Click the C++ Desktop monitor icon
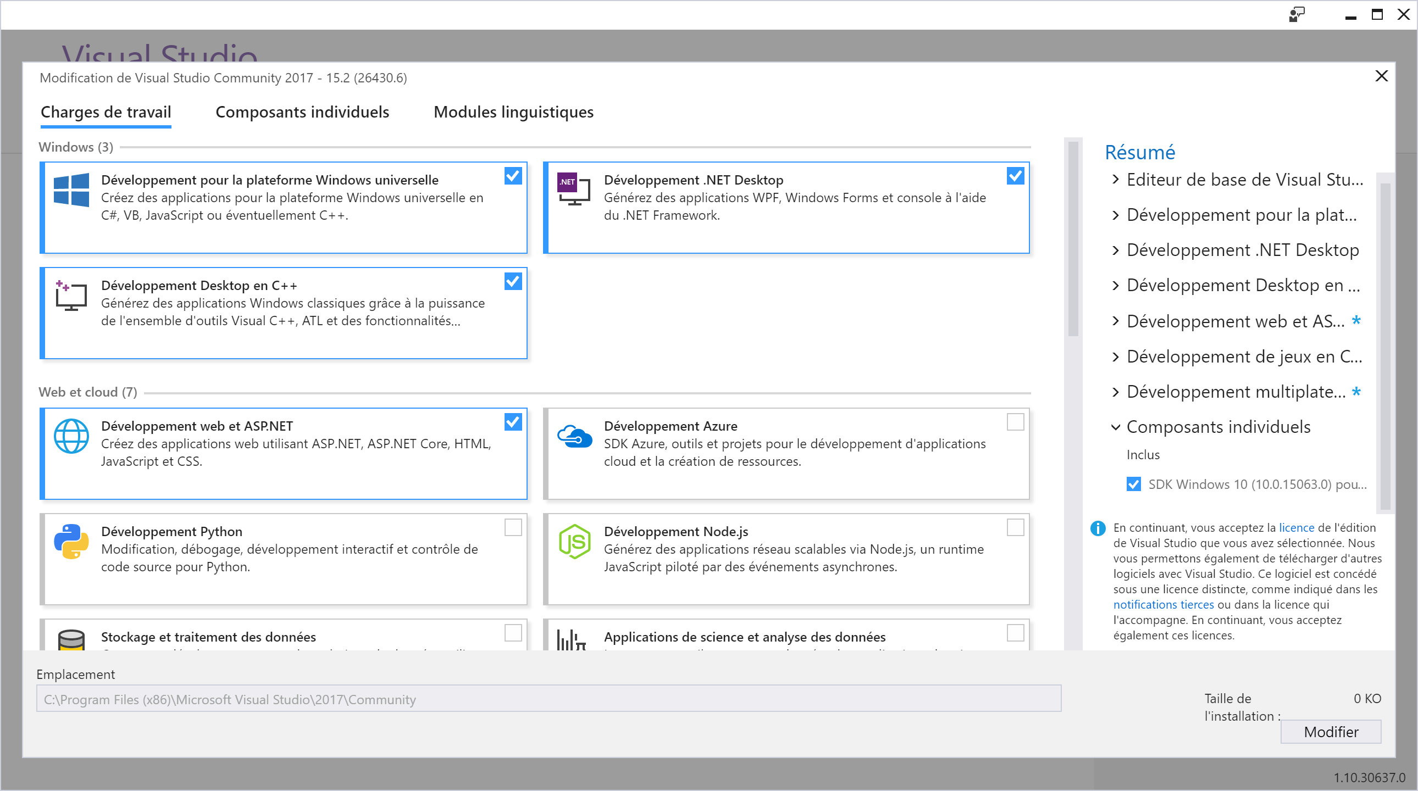The height and width of the screenshot is (791, 1418). [x=71, y=296]
